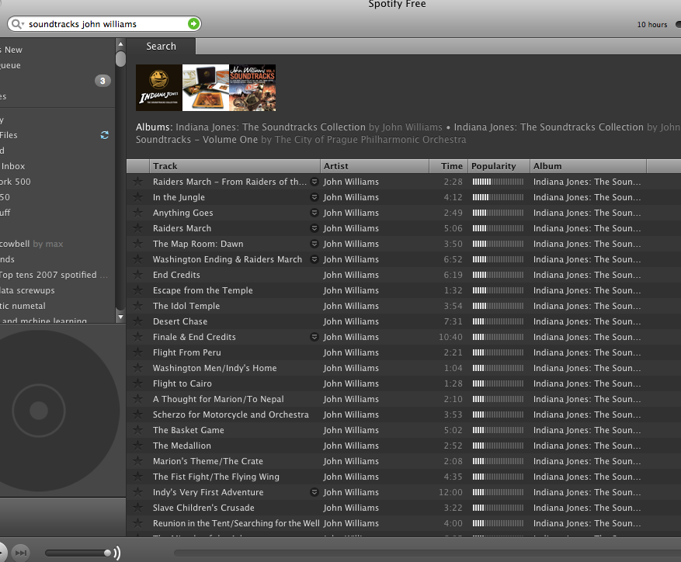The image size is (681, 562).
Task: Click the John Williams Soundtracks album cover
Action: pyautogui.click(x=252, y=88)
